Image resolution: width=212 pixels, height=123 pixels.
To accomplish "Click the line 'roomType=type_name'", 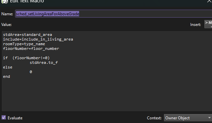I will [x=24, y=44].
